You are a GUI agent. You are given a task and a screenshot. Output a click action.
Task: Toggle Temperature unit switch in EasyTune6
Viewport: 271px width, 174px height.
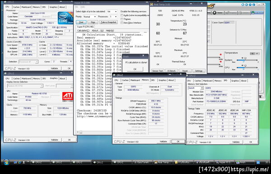click(x=255, y=54)
